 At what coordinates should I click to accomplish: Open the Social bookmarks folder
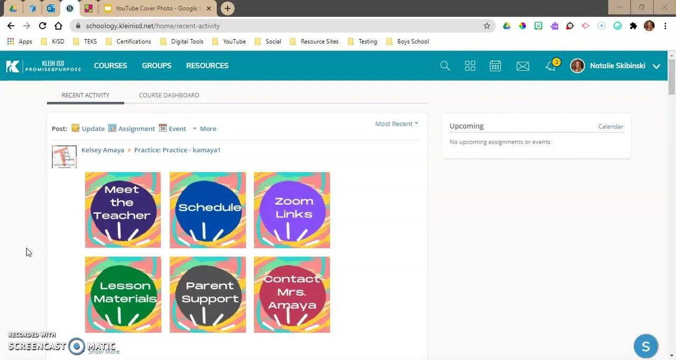(267, 41)
